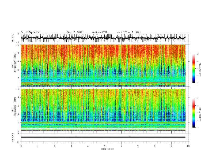
Task: Click the ch.1 spectrogram color scale bar
Action: click(194, 69)
